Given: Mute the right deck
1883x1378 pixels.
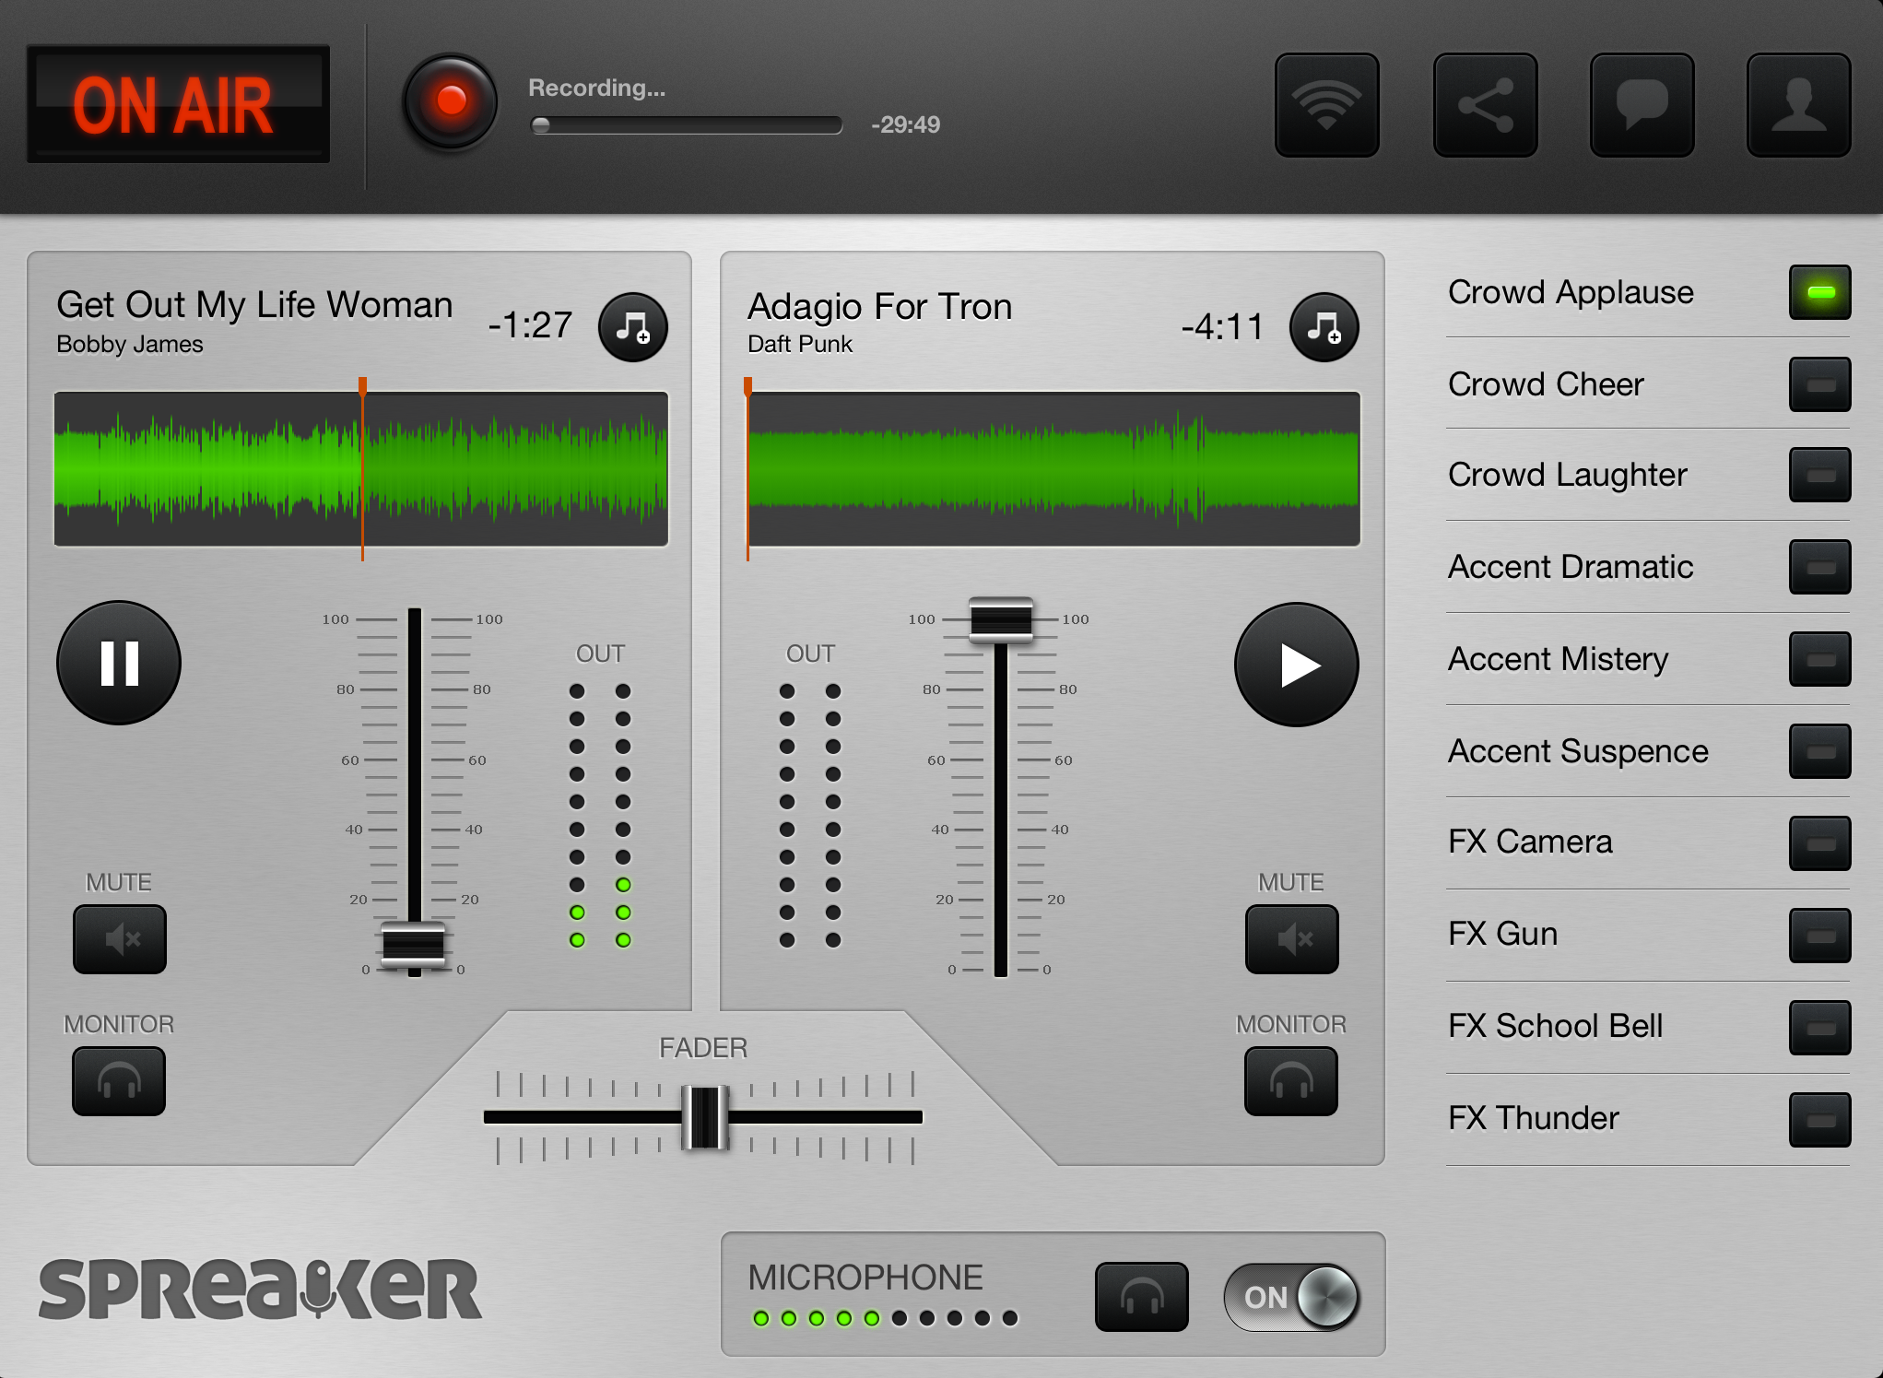Looking at the screenshot, I should click(1292, 939).
